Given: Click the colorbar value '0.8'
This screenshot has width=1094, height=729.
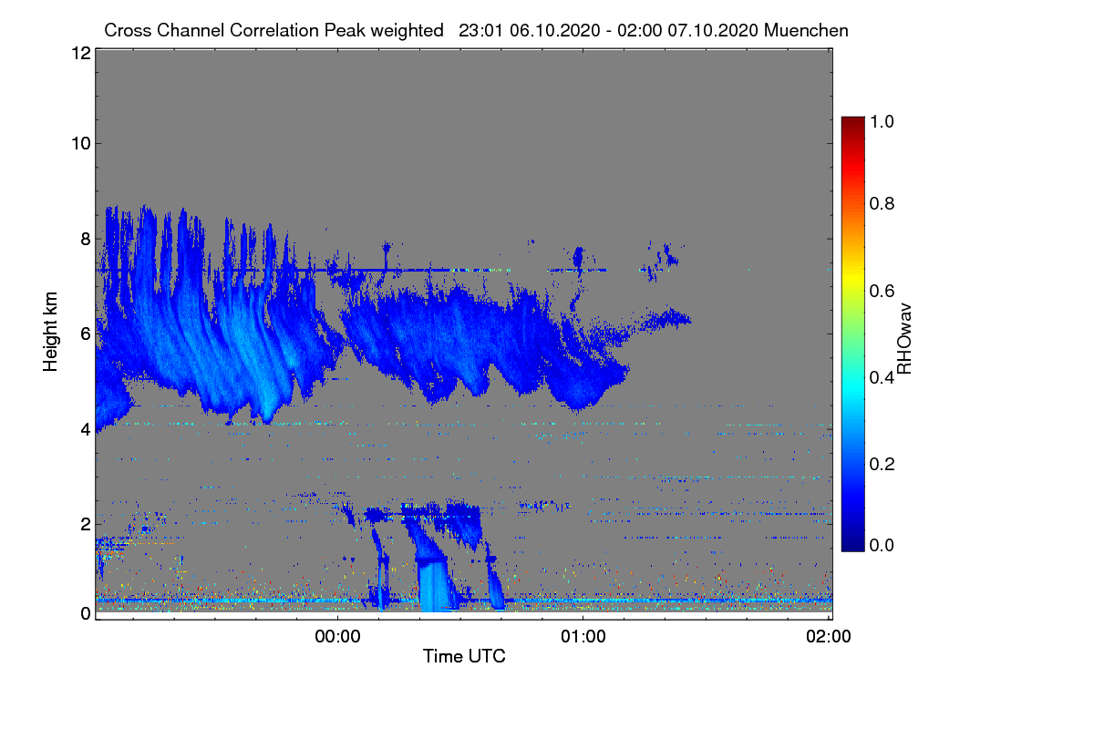Looking at the screenshot, I should pyautogui.click(x=882, y=203).
